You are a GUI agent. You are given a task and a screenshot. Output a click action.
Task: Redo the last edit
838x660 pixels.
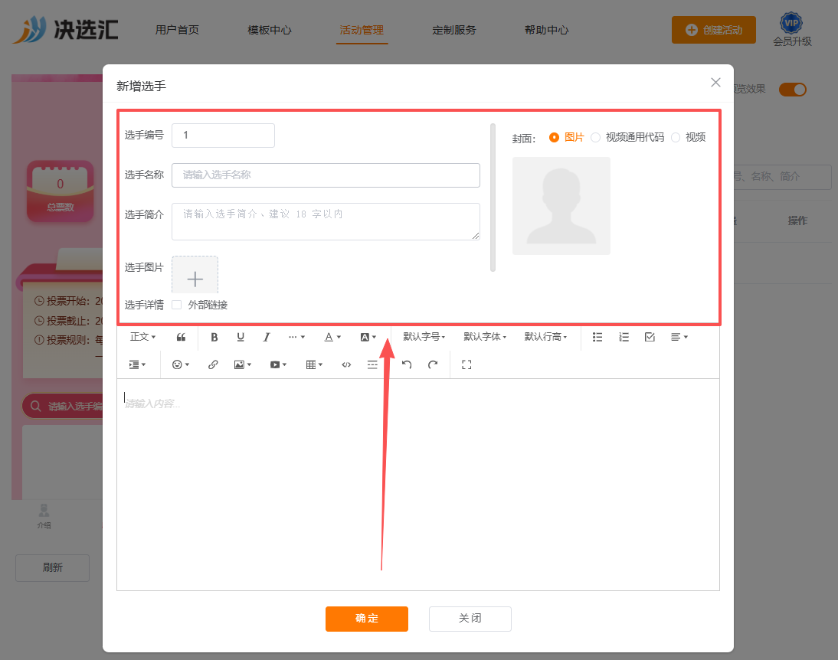click(x=433, y=364)
